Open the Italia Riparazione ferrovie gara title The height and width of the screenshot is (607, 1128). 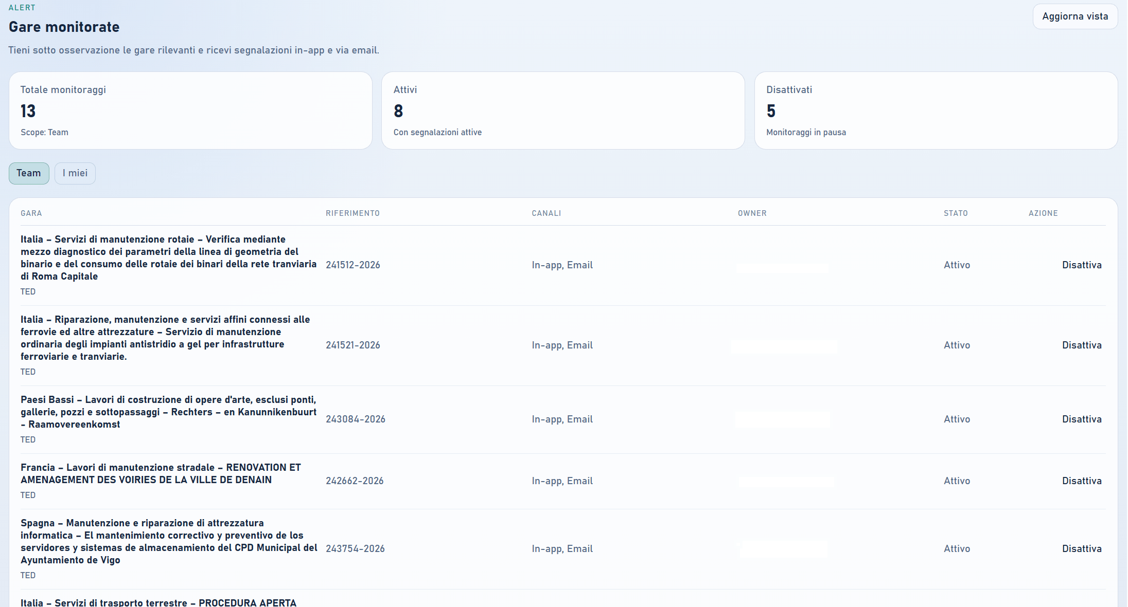point(165,338)
